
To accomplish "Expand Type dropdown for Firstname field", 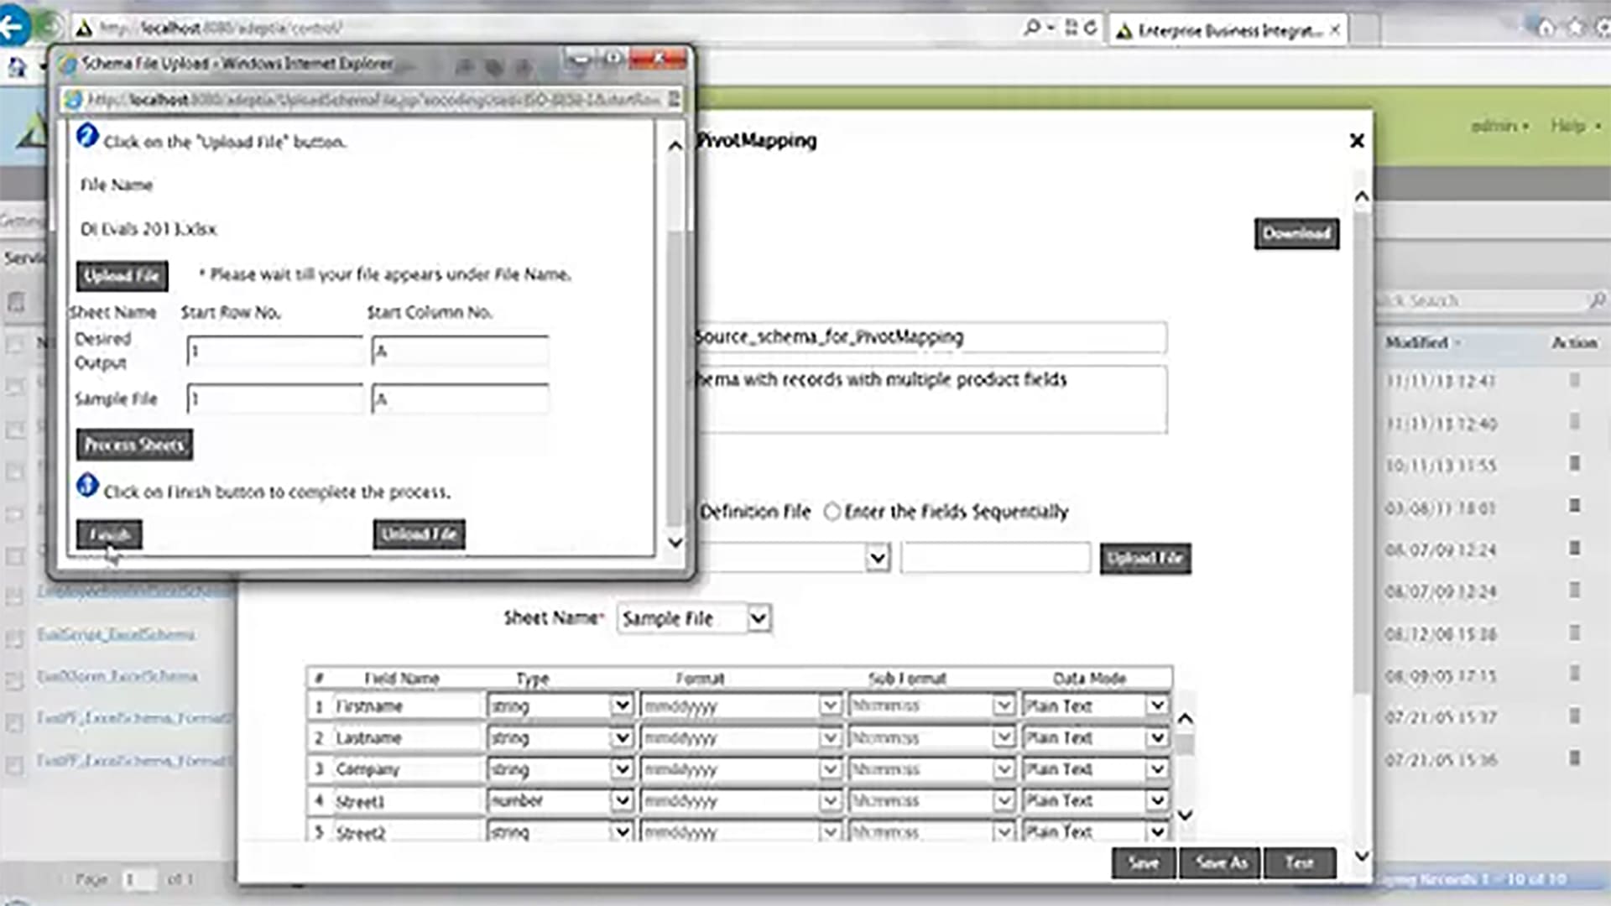I will click(x=621, y=706).
